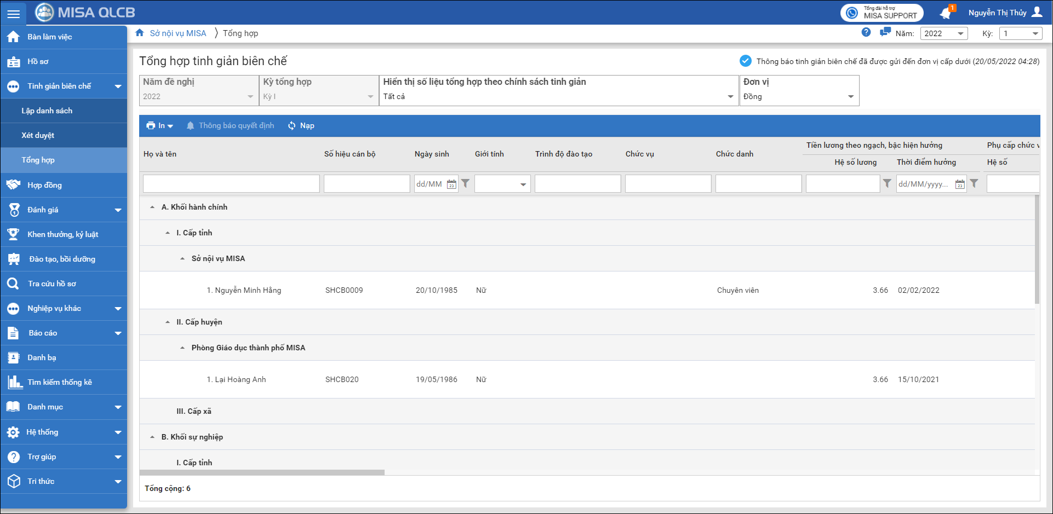Click filter funnel next to Hệ số lương
Image resolution: width=1053 pixels, height=514 pixels.
pos(887,184)
